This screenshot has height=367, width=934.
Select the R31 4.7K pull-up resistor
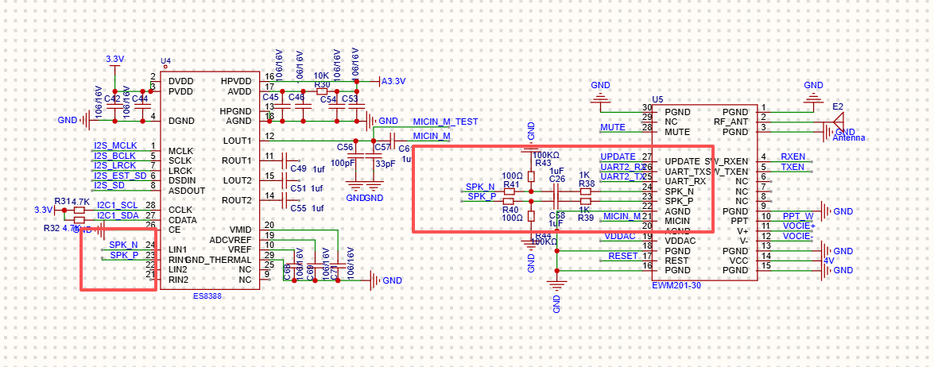(x=79, y=211)
